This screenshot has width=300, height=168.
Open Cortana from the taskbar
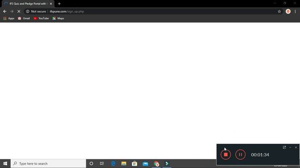(x=91, y=163)
